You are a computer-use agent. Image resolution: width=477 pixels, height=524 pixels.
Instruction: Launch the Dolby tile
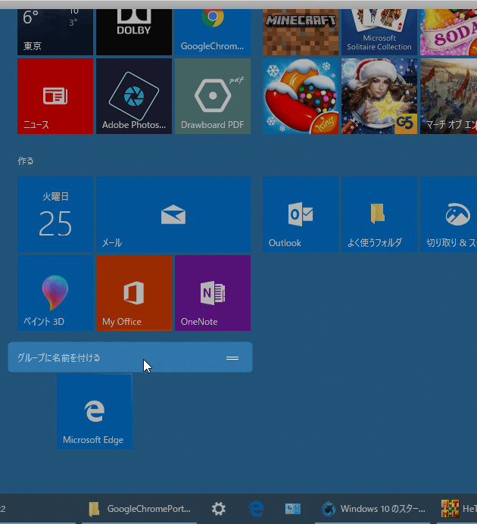click(x=134, y=32)
